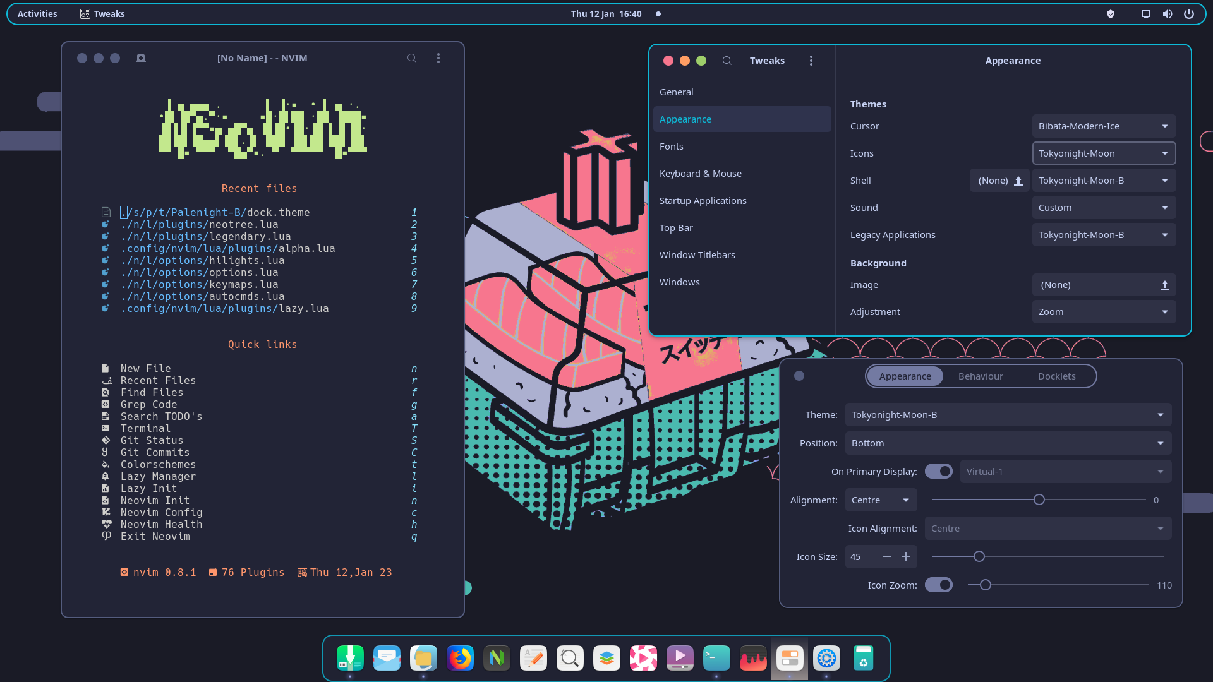Select Windows in the Tweaks sidebar
The width and height of the screenshot is (1213, 682).
(742, 282)
